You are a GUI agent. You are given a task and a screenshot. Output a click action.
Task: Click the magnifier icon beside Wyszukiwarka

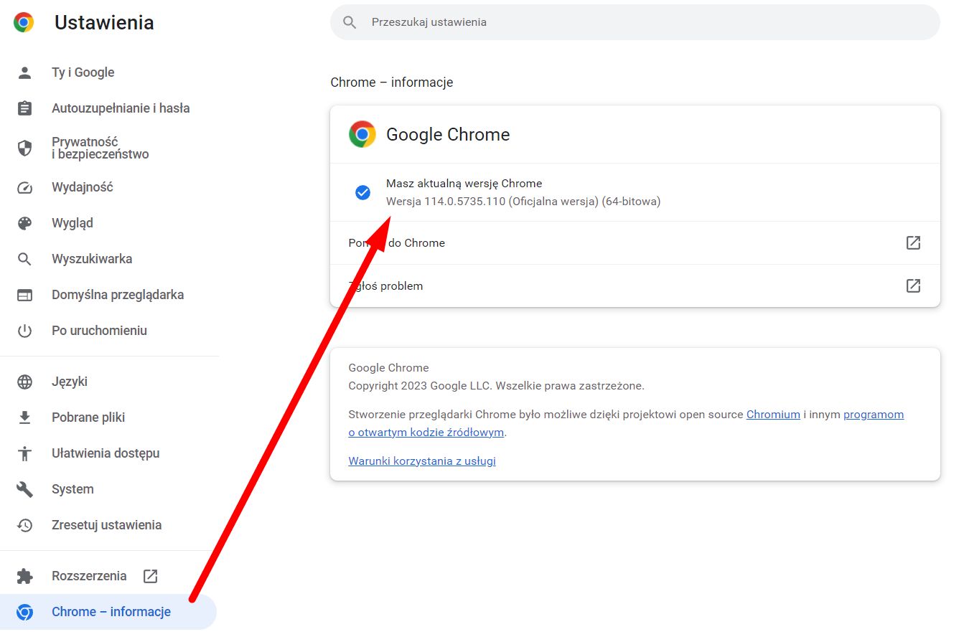24,258
